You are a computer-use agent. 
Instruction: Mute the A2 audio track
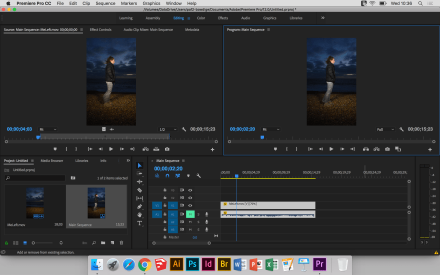190,222
